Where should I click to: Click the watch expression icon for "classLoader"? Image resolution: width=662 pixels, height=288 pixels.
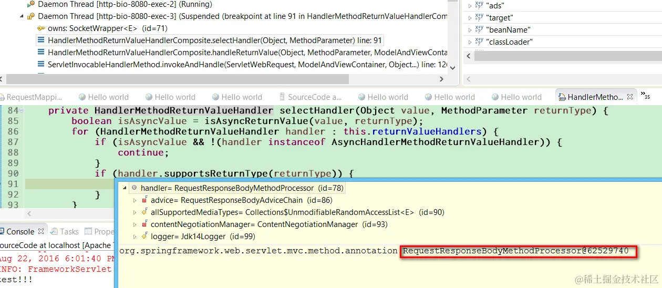tap(479, 42)
